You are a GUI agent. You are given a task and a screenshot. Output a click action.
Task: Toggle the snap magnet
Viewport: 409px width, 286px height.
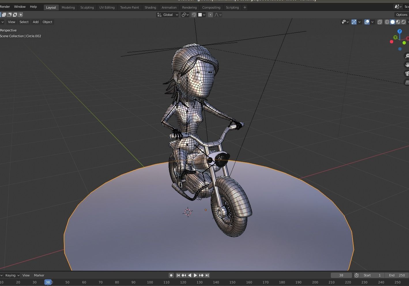pyautogui.click(x=194, y=15)
